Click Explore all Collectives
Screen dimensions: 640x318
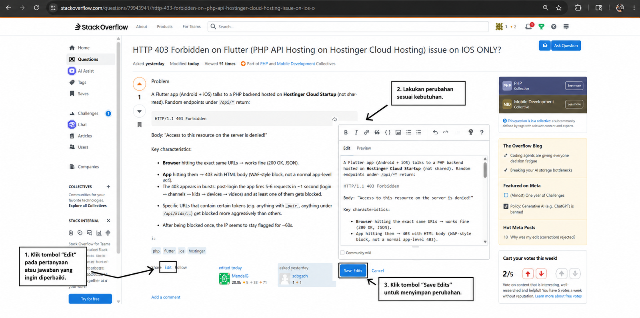(x=88, y=206)
